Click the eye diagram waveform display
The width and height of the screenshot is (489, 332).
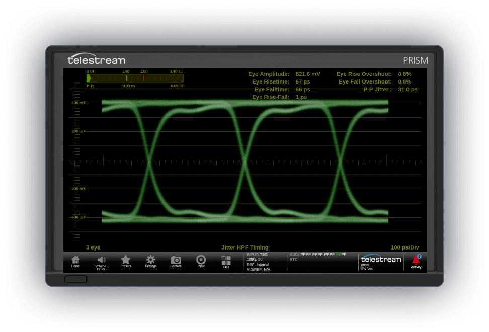[245, 161]
